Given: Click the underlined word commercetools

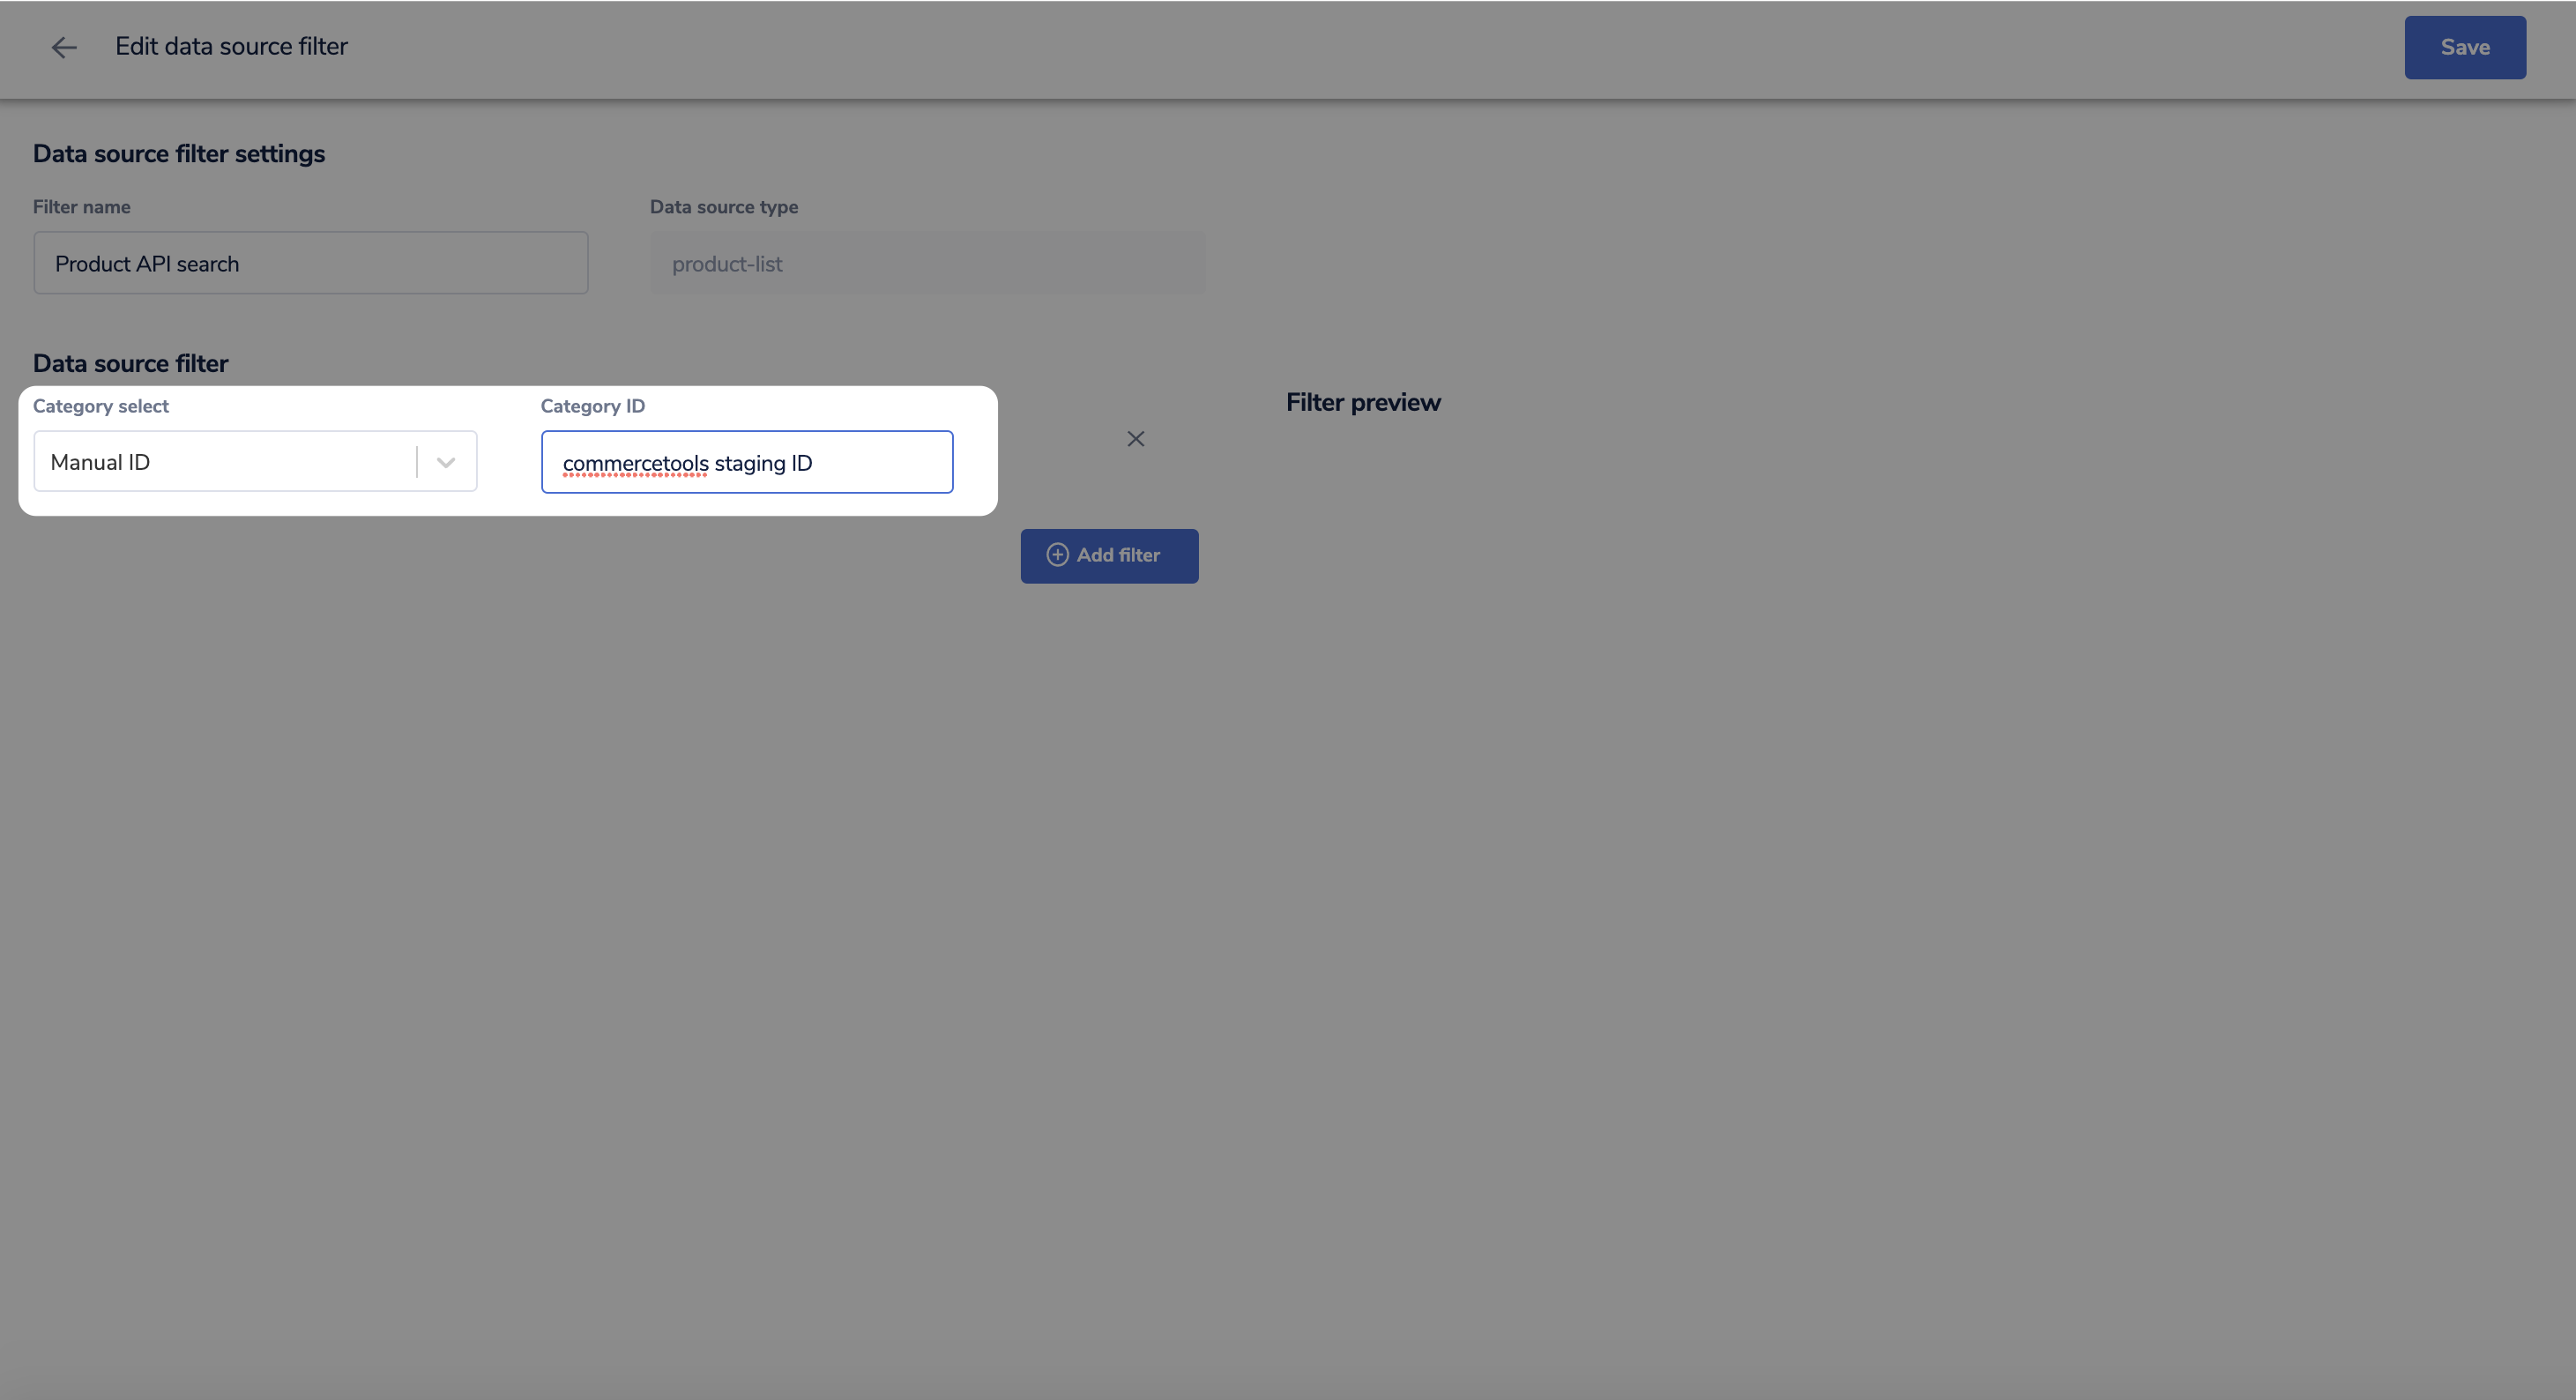Looking at the screenshot, I should (x=635, y=464).
